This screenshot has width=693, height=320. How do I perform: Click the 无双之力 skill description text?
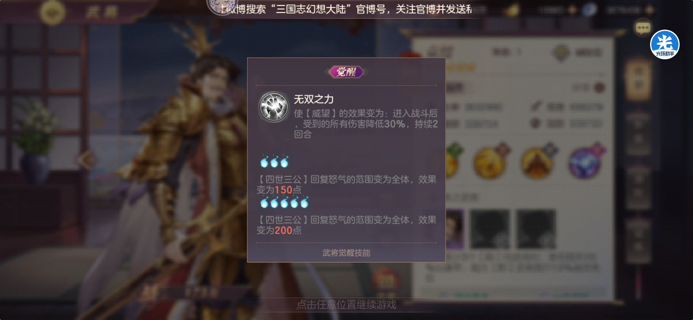coord(366,124)
